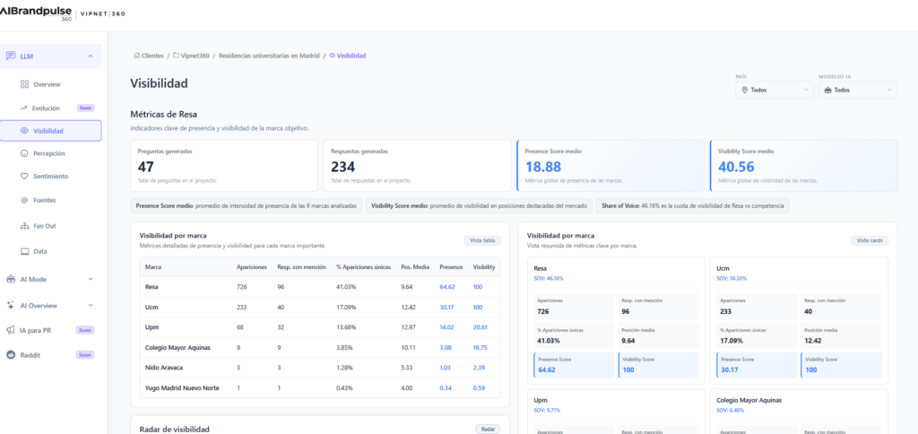This screenshot has height=434, width=918.
Task: Click the Visibility Score medio value 40.56
Action: tap(737, 167)
